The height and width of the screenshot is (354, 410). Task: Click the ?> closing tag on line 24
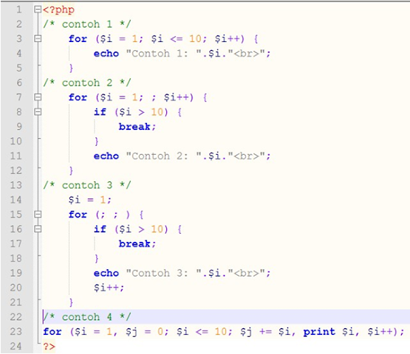point(49,347)
